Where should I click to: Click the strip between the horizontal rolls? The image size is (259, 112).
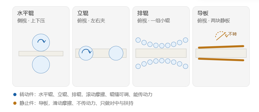click(x=41, y=54)
